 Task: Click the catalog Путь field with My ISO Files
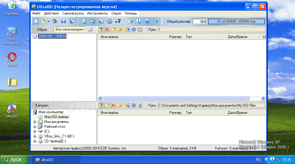click(x=211, y=105)
